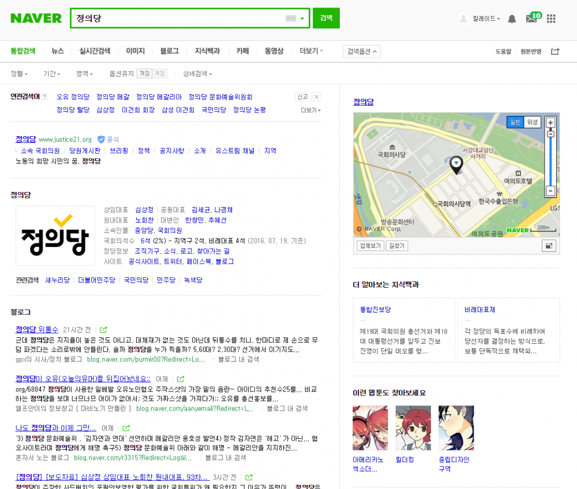
Task: Click the green 검색 search button
Action: point(326,18)
